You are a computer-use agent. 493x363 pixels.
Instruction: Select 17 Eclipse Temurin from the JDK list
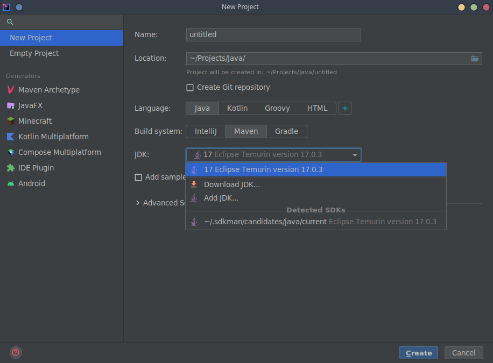point(316,170)
